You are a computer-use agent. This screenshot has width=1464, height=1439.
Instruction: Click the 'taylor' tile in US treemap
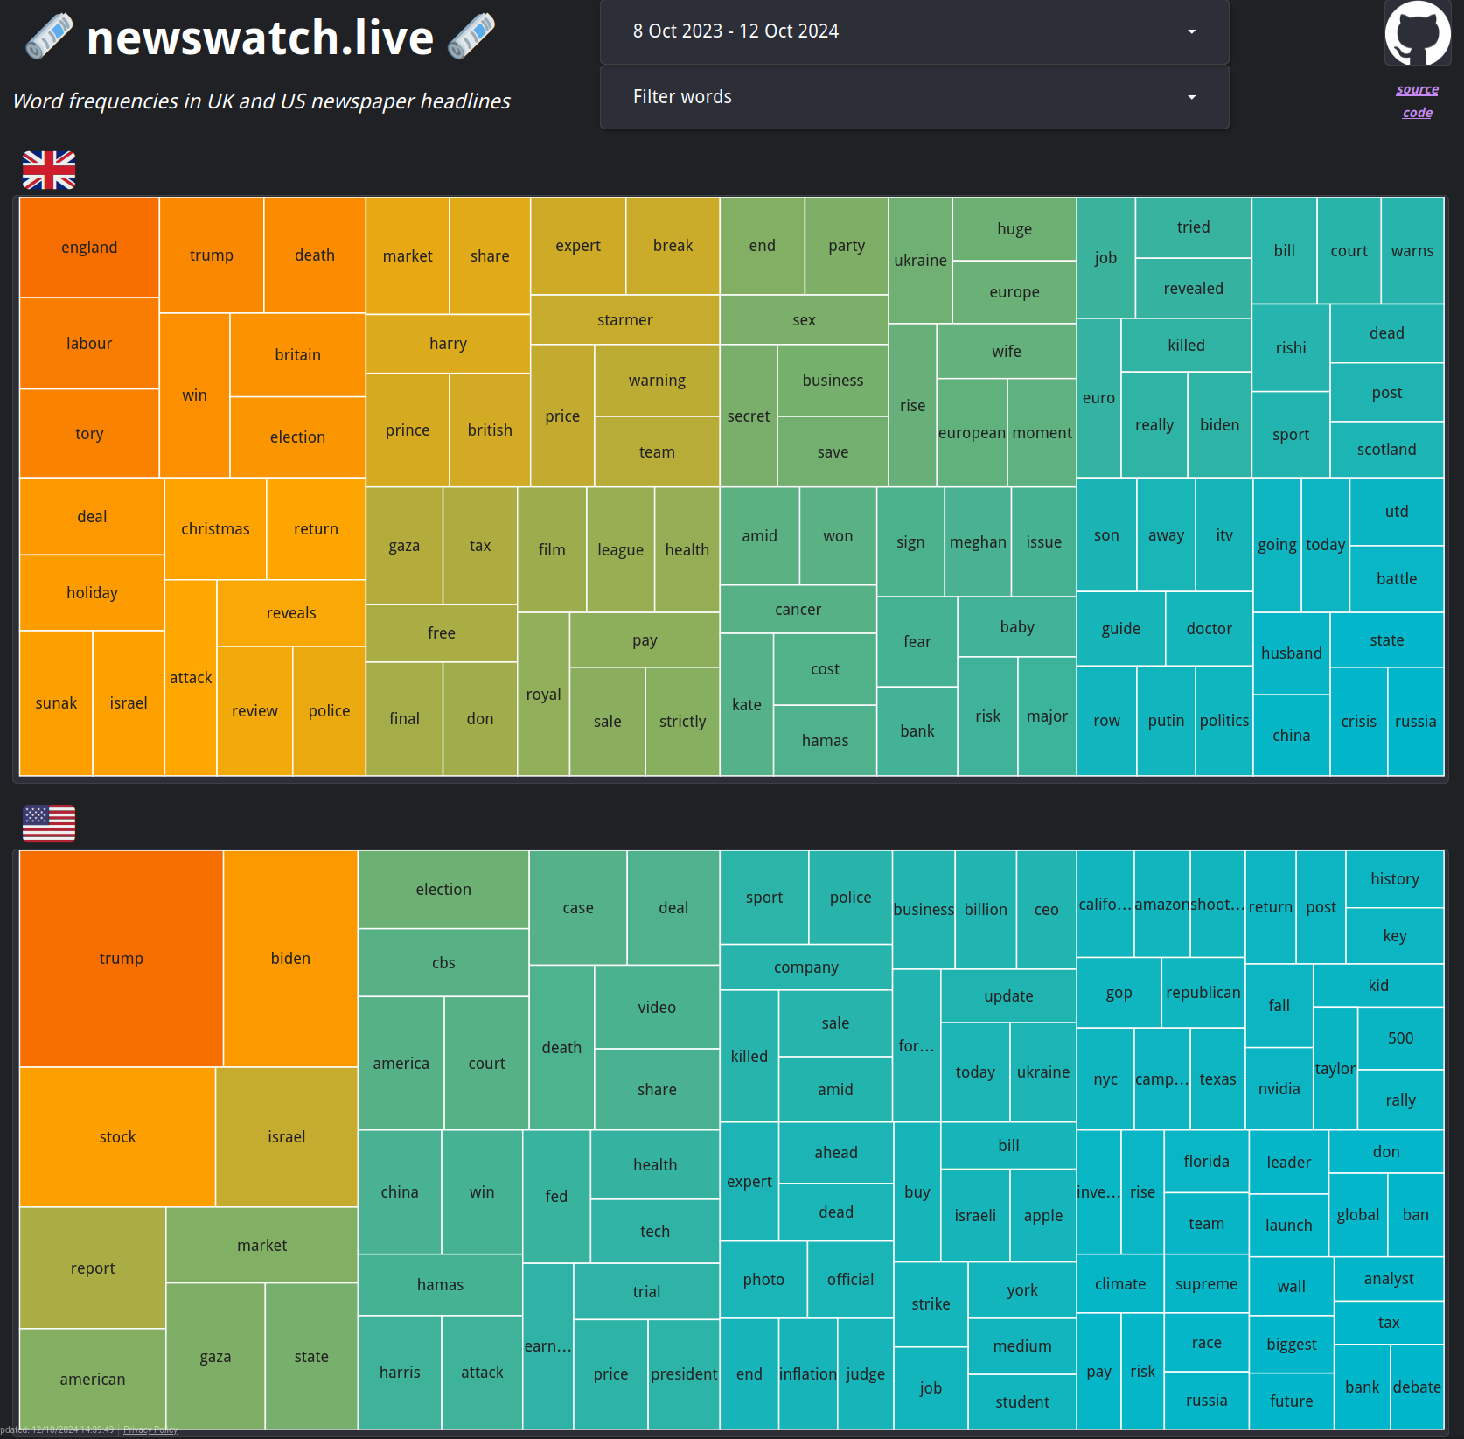click(x=1335, y=1069)
